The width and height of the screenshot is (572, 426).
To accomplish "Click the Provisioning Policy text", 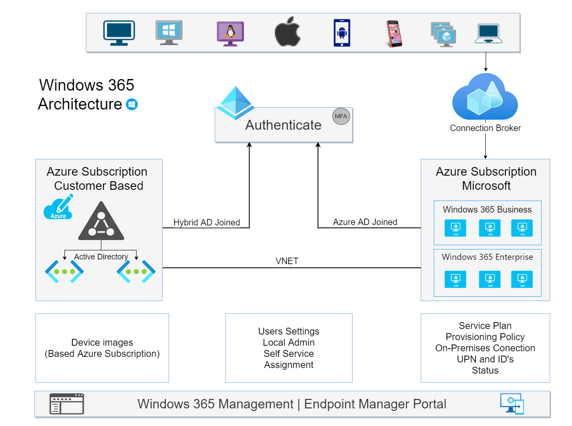I will pyautogui.click(x=485, y=337).
